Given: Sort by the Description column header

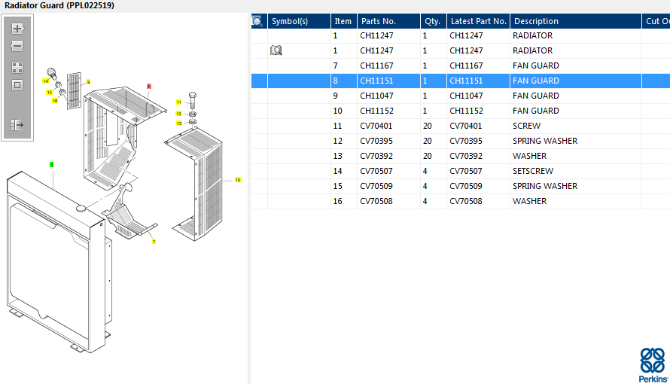Looking at the screenshot, I should [x=576, y=21].
